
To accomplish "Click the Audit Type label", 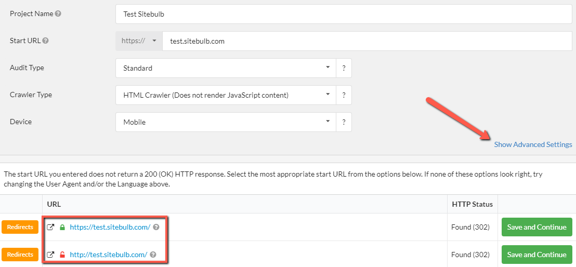I will point(26,68).
